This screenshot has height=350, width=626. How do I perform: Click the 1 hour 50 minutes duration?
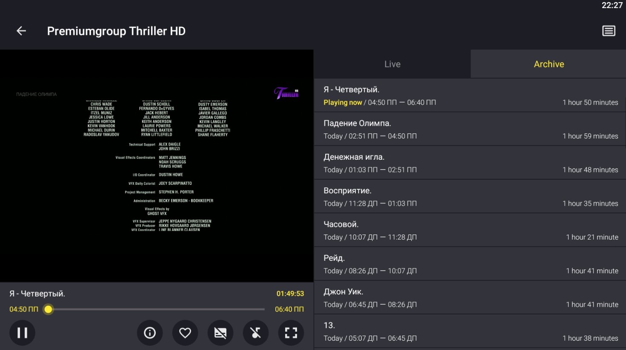click(590, 102)
